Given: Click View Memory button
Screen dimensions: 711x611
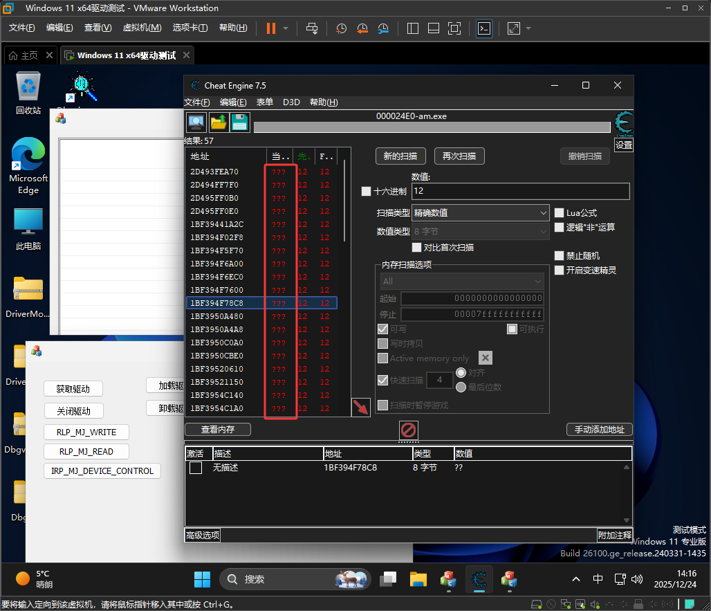Looking at the screenshot, I should pyautogui.click(x=218, y=429).
